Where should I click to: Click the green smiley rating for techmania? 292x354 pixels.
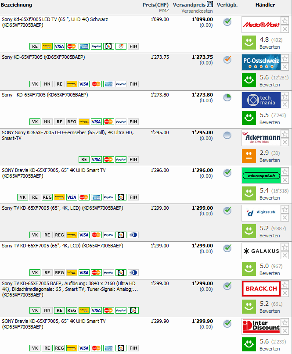[249, 118]
